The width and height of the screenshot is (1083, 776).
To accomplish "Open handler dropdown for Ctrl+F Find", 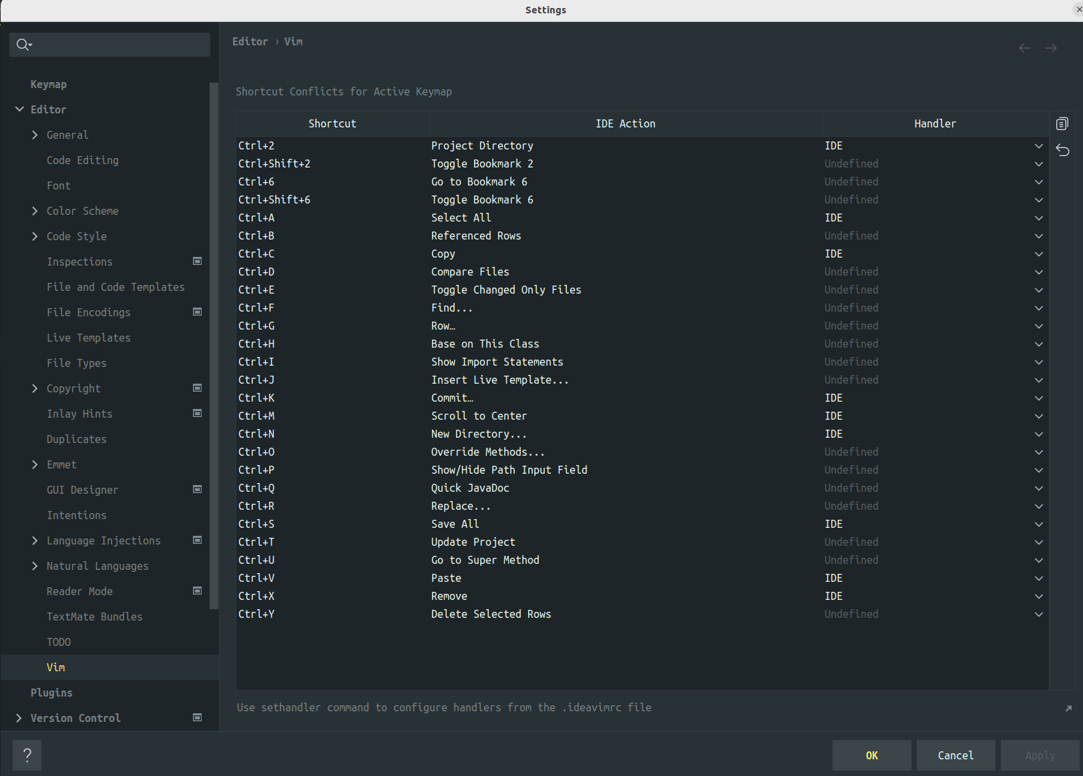I will click(x=1038, y=308).
